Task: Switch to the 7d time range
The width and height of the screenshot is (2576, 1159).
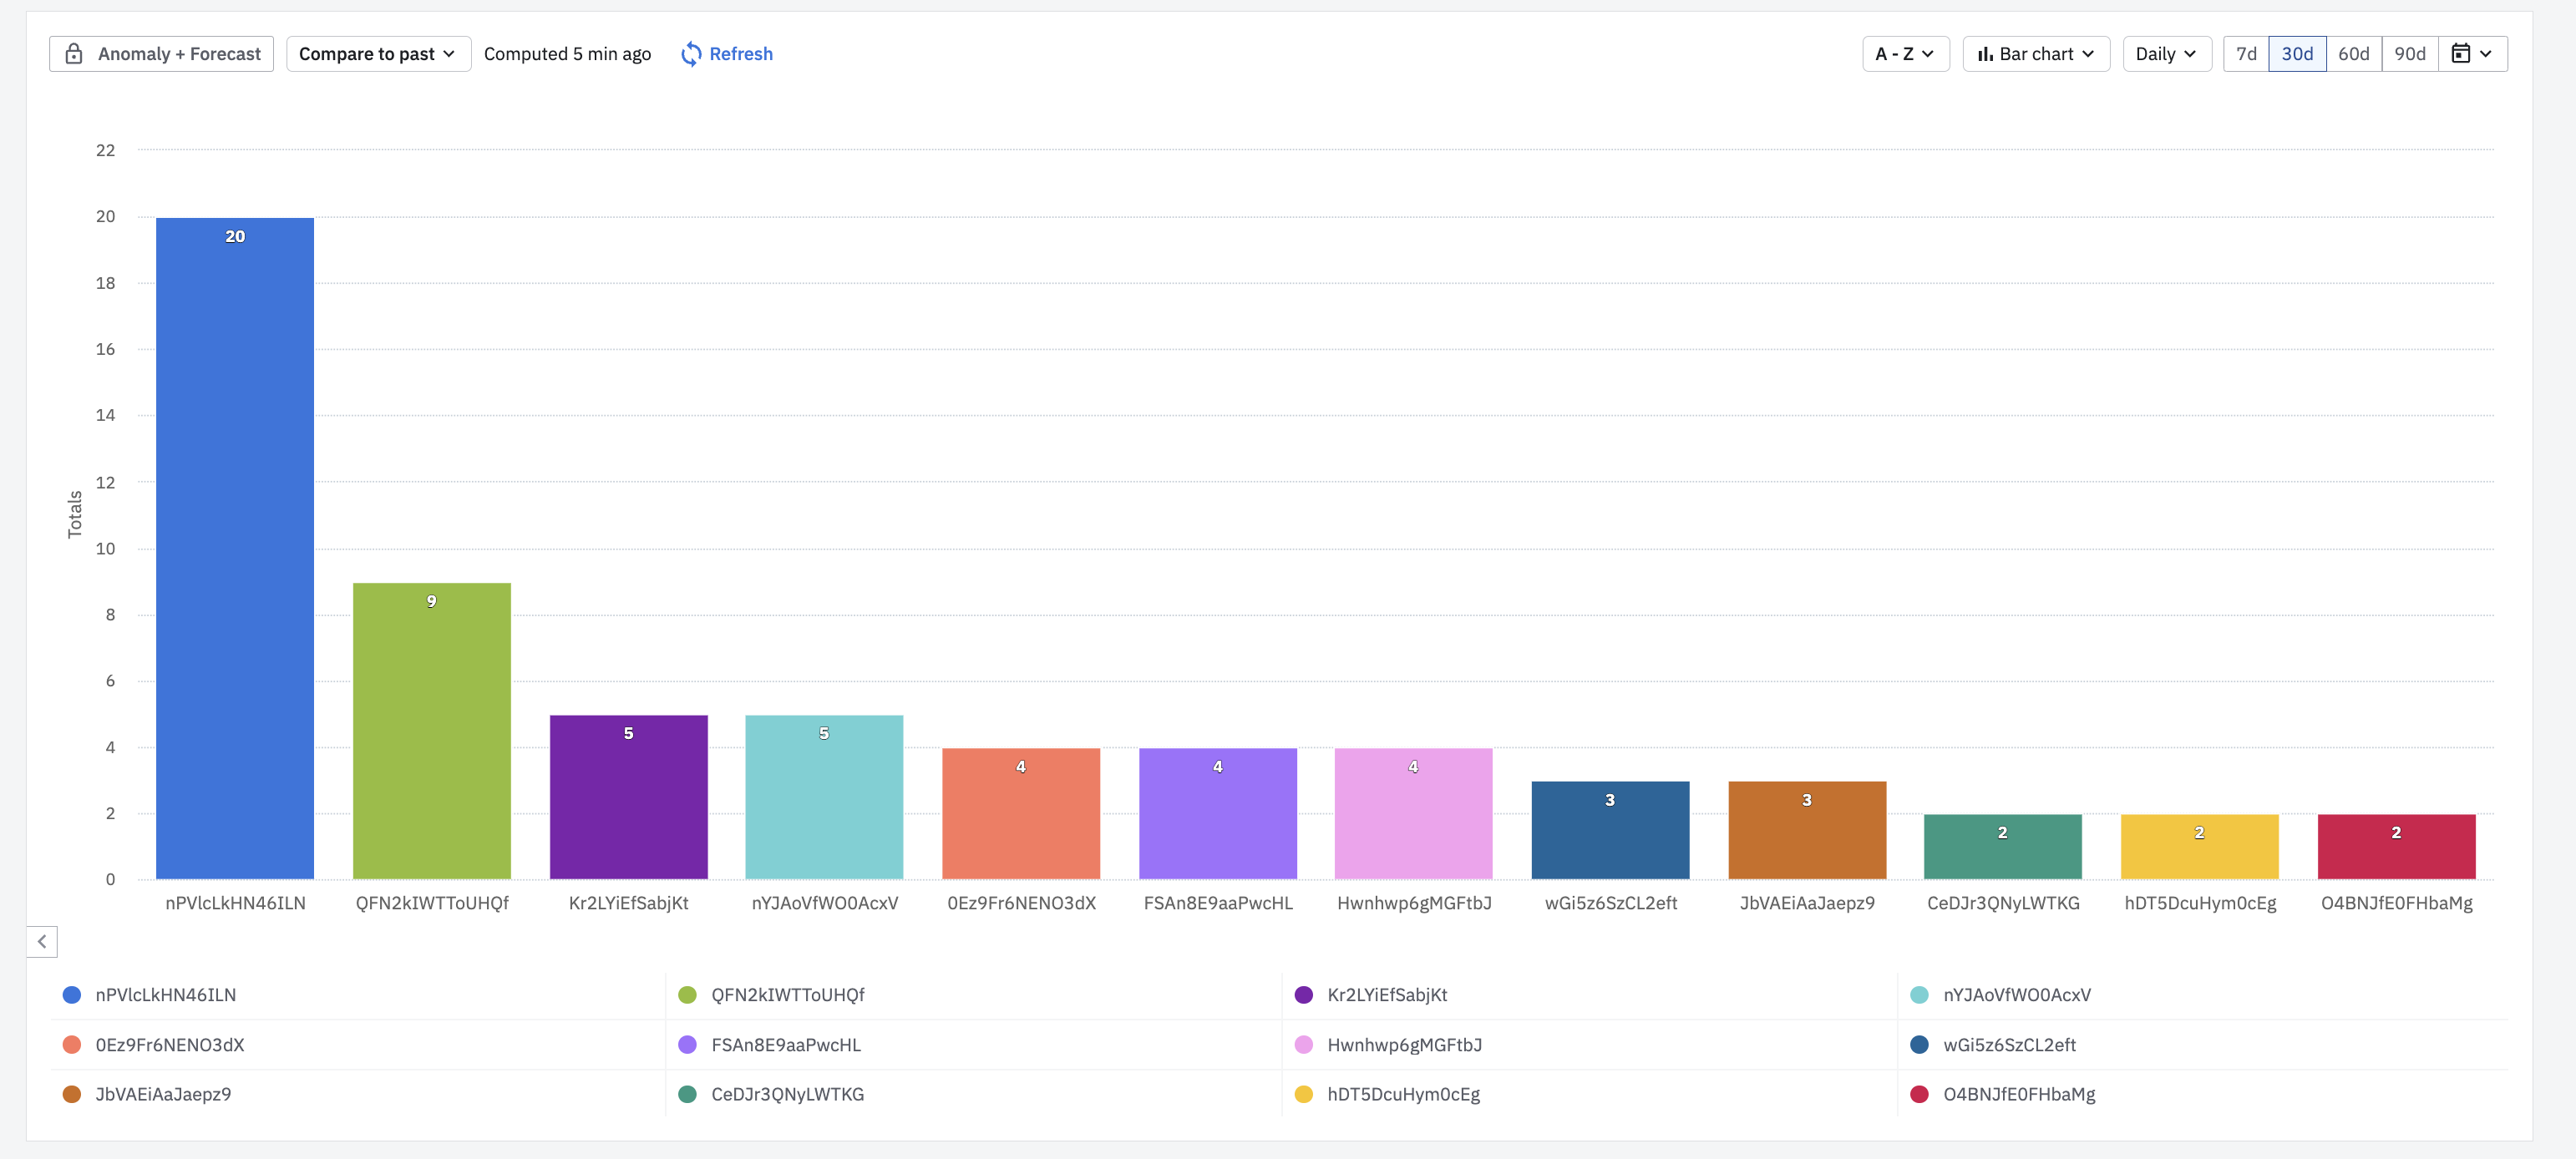Action: click(2246, 54)
